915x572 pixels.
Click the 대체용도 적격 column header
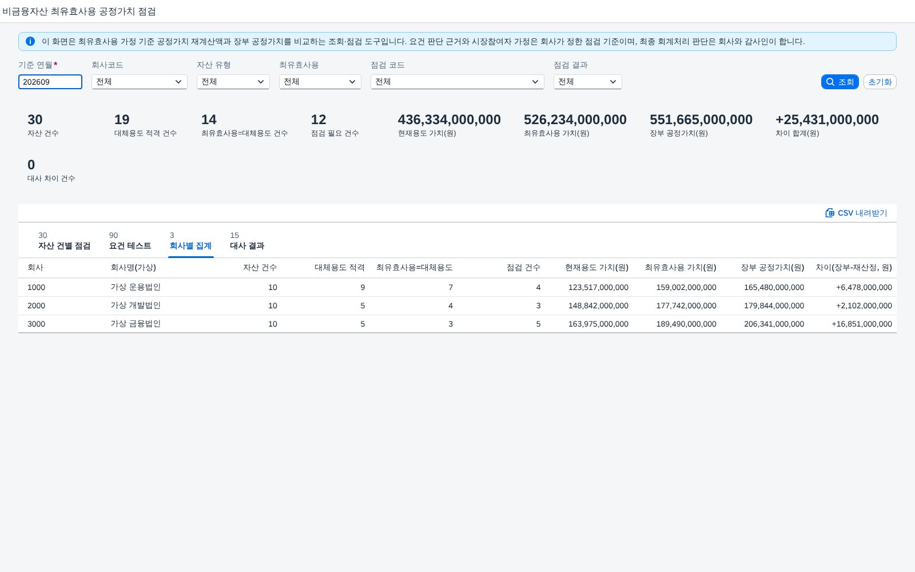(x=340, y=268)
